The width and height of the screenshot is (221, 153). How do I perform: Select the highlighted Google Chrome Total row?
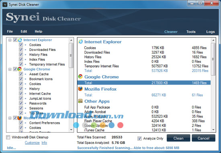click(144, 83)
